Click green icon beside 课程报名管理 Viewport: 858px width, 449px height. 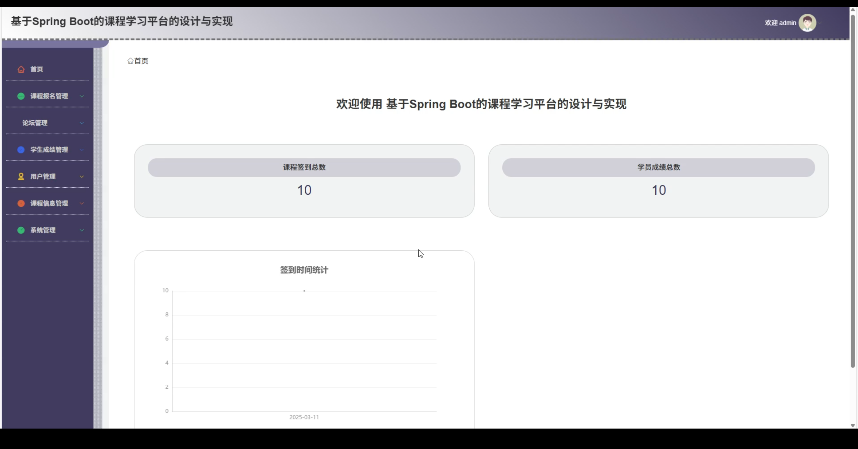tap(21, 96)
